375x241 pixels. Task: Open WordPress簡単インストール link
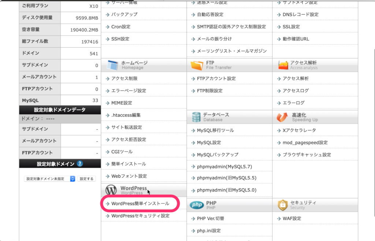click(140, 203)
